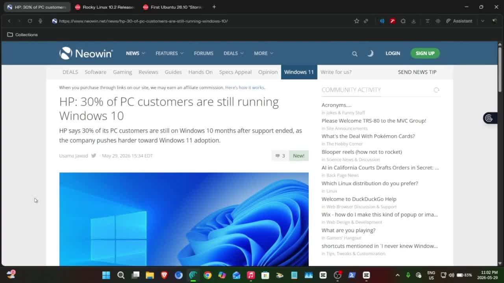Open the Opinion section

coord(268,72)
